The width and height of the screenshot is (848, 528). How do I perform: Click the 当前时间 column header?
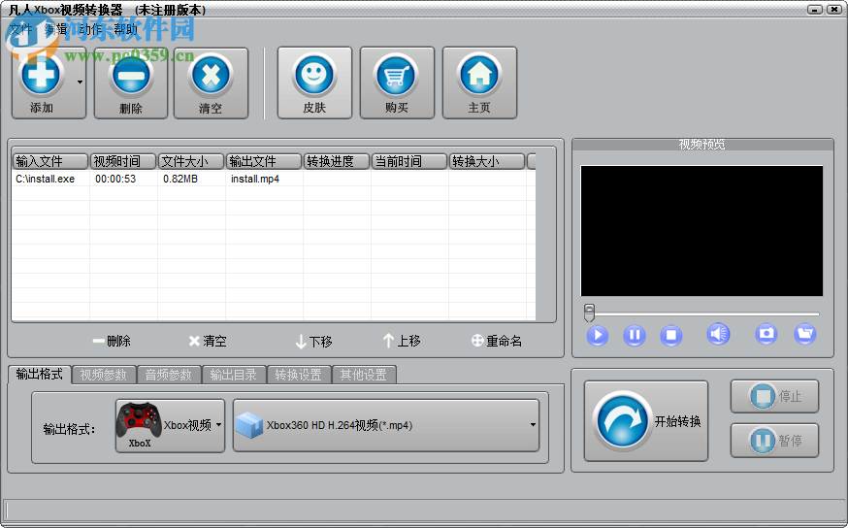click(409, 161)
